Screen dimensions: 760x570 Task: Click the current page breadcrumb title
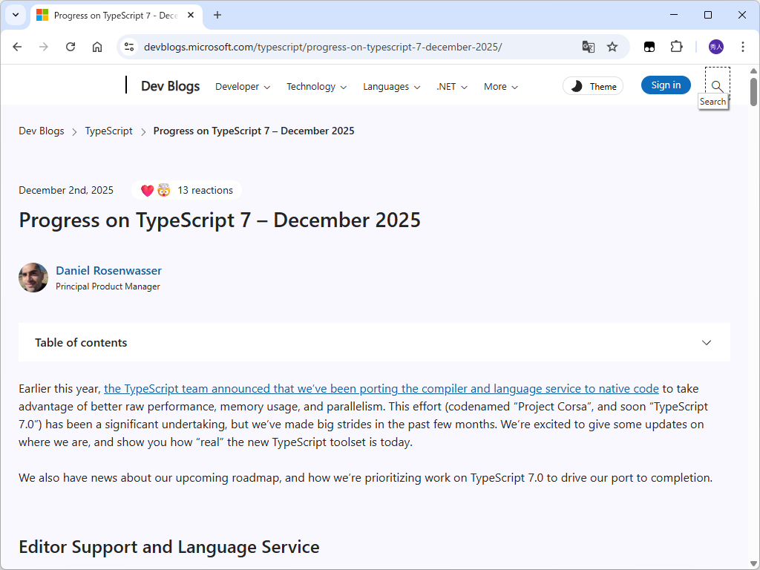(254, 131)
